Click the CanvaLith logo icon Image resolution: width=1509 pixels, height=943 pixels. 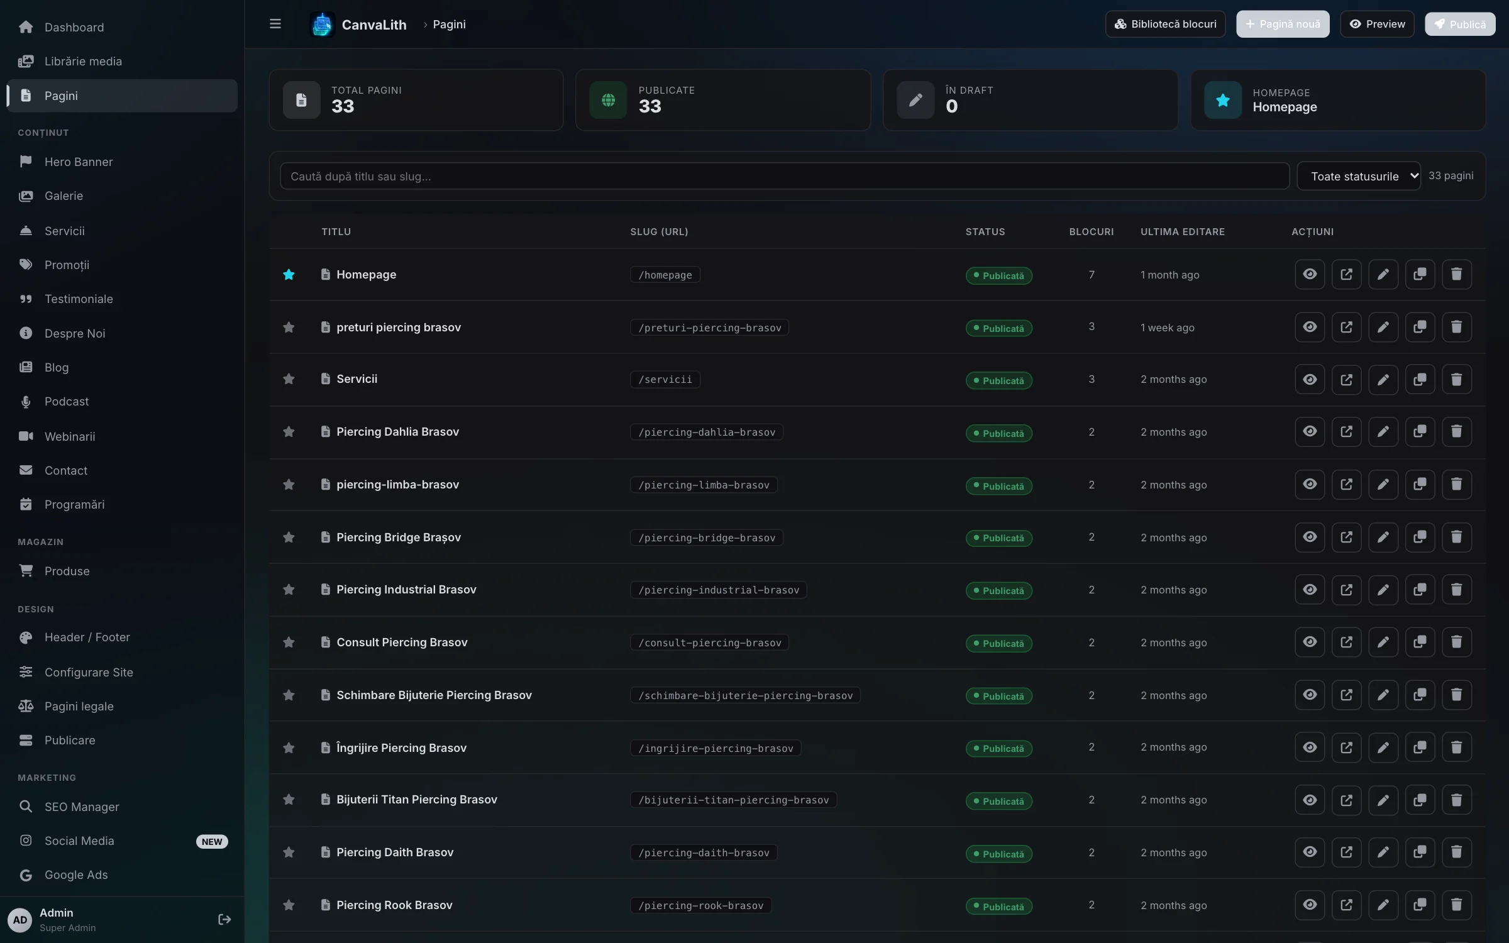pyautogui.click(x=322, y=25)
